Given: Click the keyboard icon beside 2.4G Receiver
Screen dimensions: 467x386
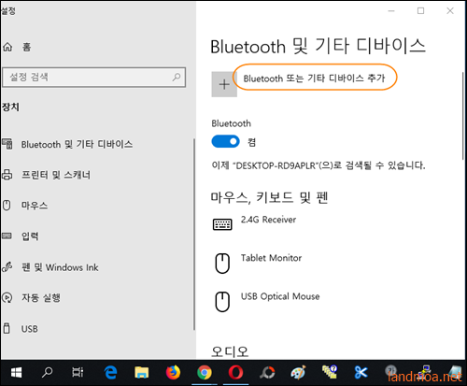Looking at the screenshot, I should click(x=222, y=224).
